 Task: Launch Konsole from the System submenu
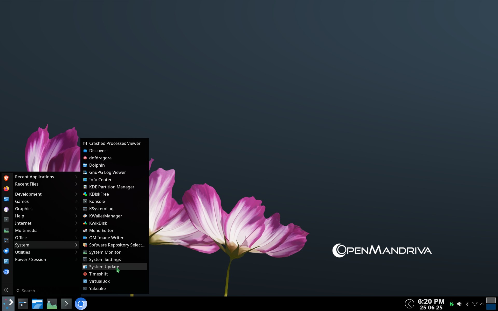coord(115,201)
